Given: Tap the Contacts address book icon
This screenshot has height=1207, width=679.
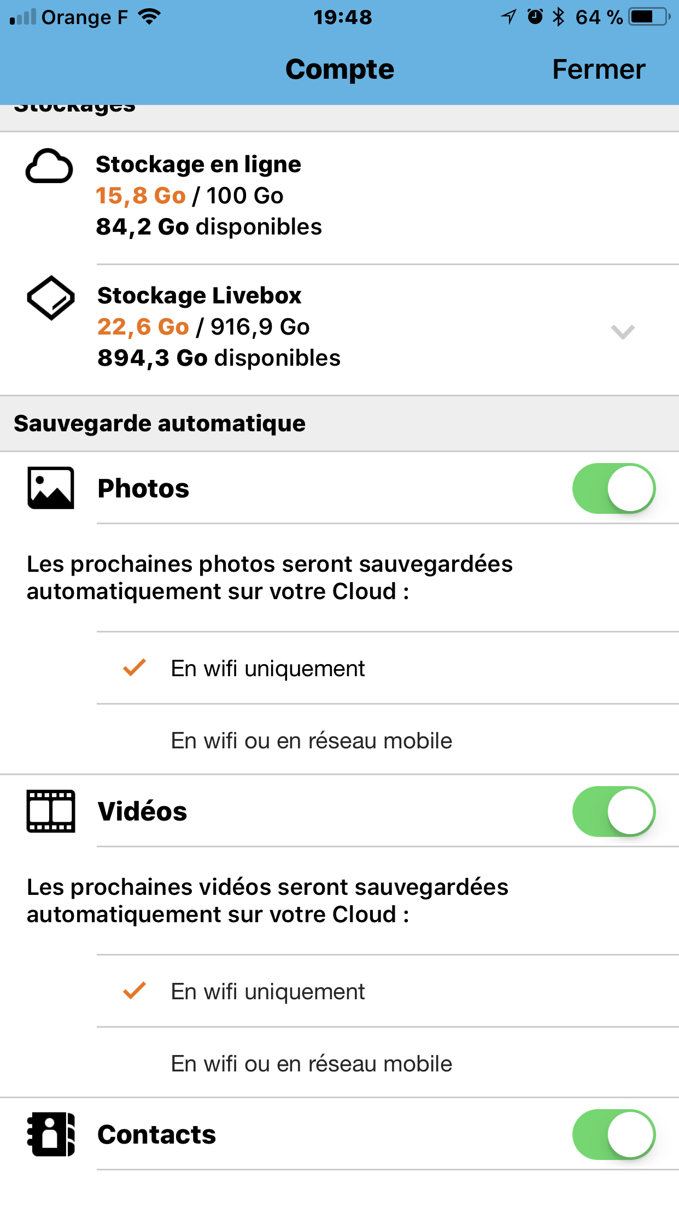Looking at the screenshot, I should click(x=51, y=1134).
